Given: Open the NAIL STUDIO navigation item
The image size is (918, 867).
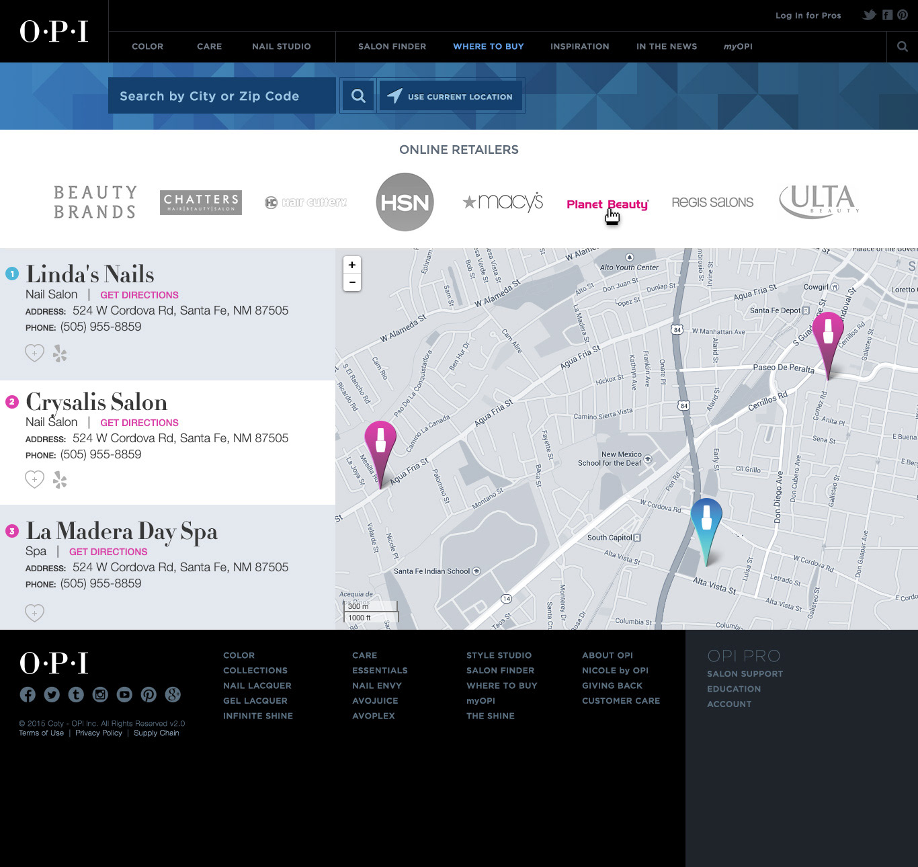Looking at the screenshot, I should [282, 46].
